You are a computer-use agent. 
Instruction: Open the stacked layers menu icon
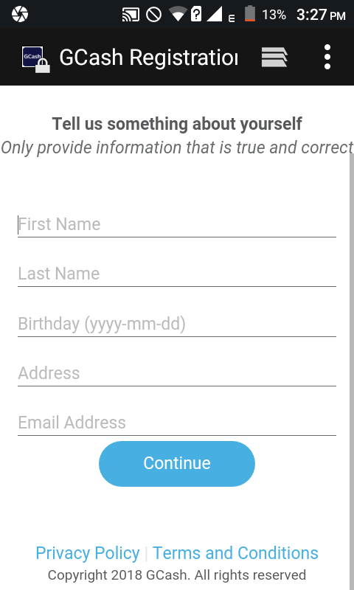coord(274,58)
